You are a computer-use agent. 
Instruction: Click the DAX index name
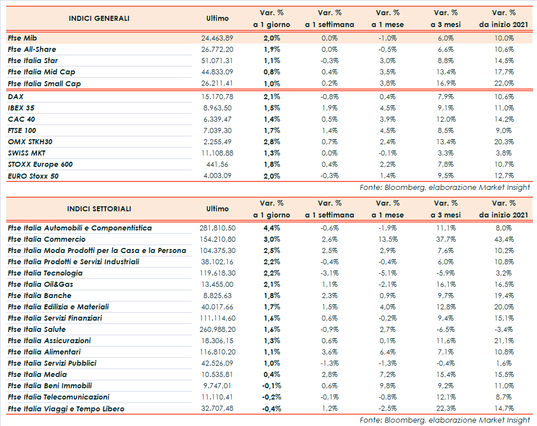15,96
